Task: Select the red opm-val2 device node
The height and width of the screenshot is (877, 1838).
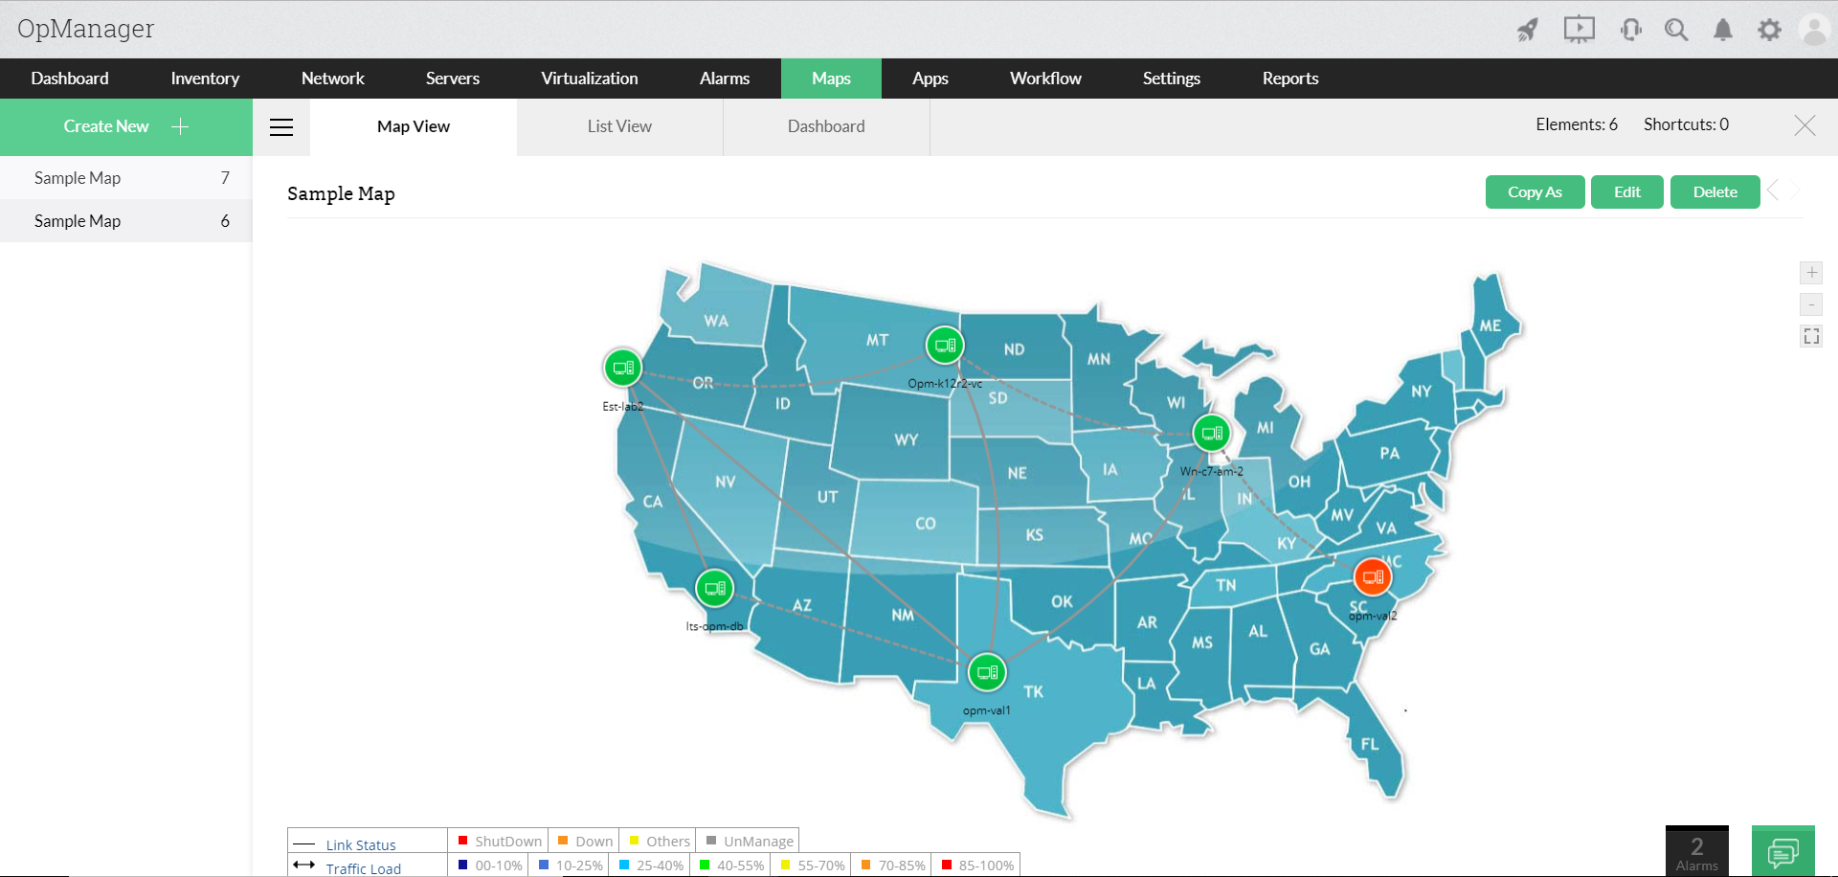Action: 1373,577
